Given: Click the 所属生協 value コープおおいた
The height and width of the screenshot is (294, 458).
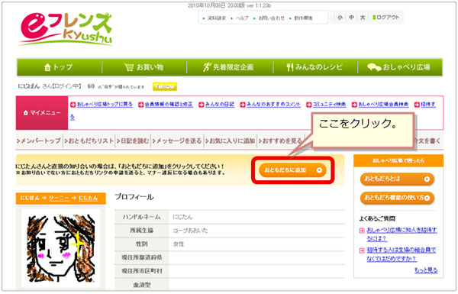Looking at the screenshot, I should tap(190, 231).
